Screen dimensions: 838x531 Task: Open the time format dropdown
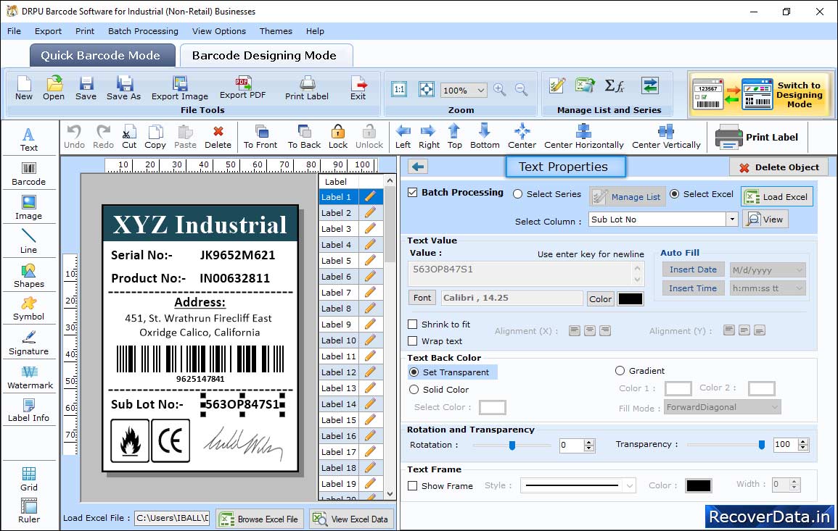pyautogui.click(x=799, y=288)
